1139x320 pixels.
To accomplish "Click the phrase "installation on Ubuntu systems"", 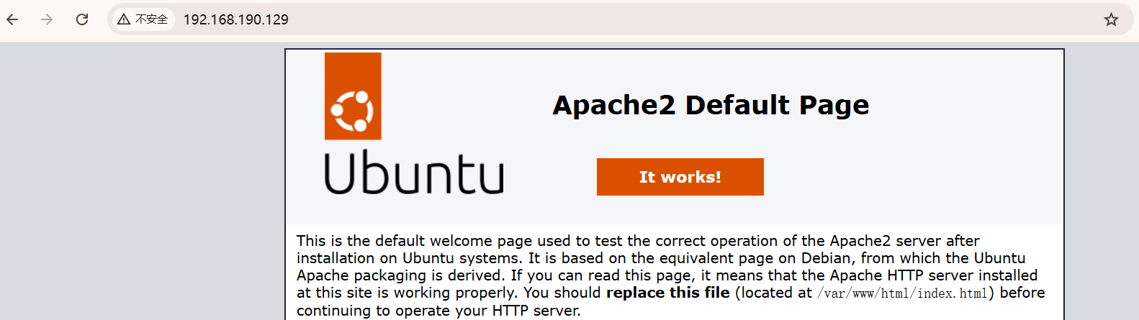I will (408, 258).
